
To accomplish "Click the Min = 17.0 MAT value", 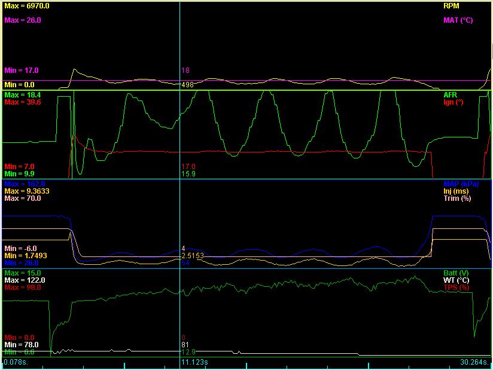I will (x=22, y=71).
